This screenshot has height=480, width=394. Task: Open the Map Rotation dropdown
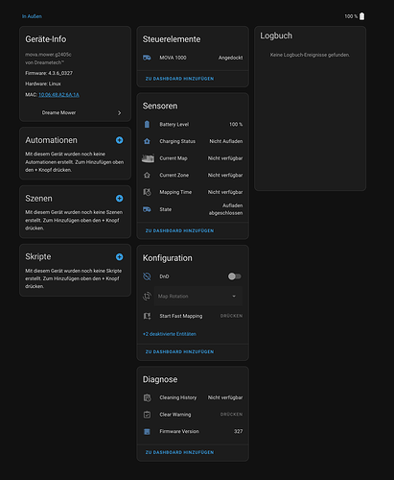point(198,296)
